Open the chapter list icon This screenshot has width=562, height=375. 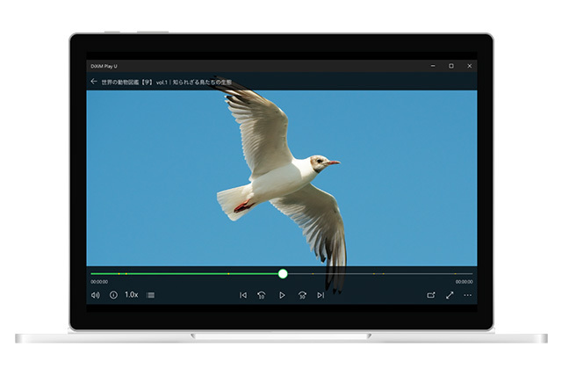[151, 295]
